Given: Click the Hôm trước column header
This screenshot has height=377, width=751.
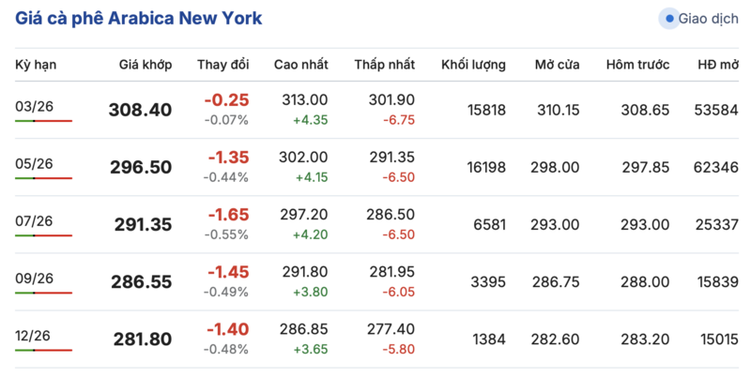Looking at the screenshot, I should pyautogui.click(x=637, y=65).
